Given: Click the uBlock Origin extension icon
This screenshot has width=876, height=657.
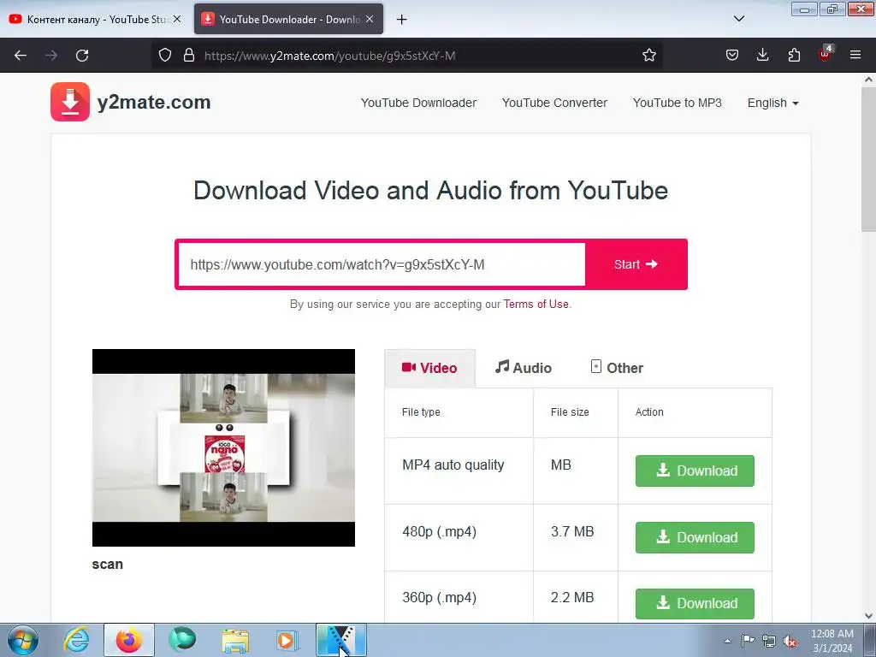Looking at the screenshot, I should click(825, 54).
